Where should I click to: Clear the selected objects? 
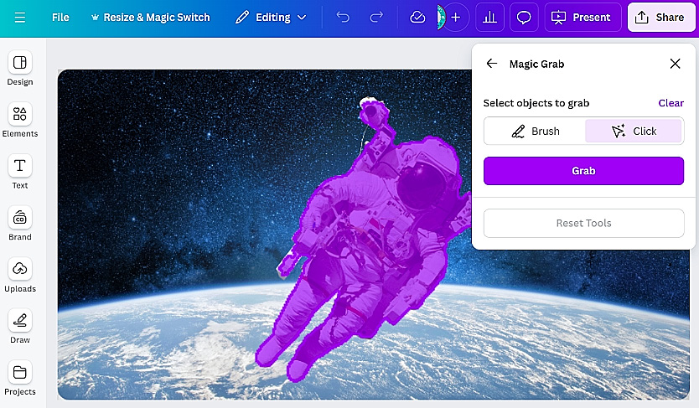[x=671, y=103]
